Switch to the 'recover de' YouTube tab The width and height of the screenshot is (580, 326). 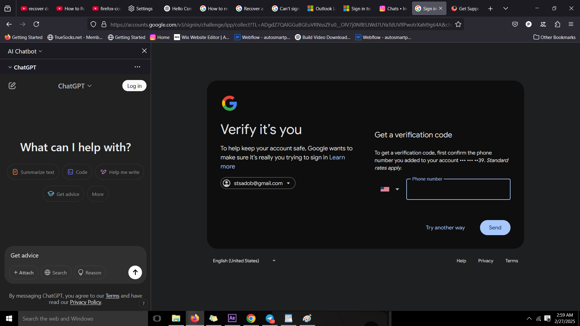pos(34,9)
